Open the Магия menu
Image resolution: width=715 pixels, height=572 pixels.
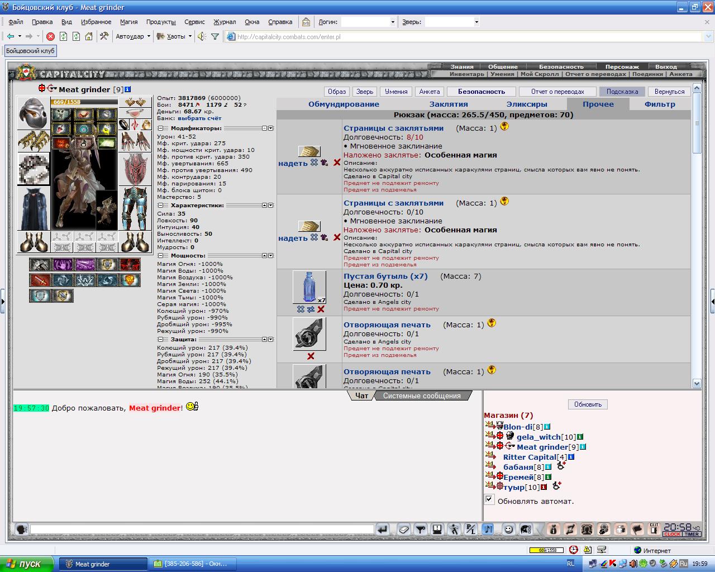[128, 22]
